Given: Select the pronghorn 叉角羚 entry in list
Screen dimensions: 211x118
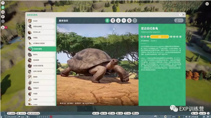Looking at the screenshot, I should click(41, 99).
